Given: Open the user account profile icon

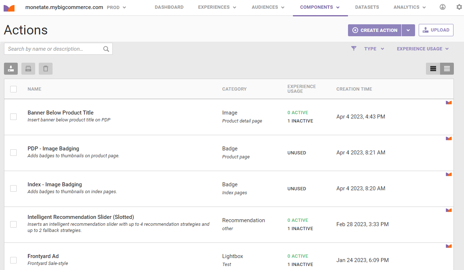Looking at the screenshot, I should [x=442, y=7].
